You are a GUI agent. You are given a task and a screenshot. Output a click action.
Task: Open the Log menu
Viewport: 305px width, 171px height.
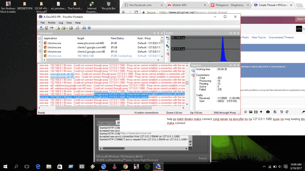(x=61, y=23)
